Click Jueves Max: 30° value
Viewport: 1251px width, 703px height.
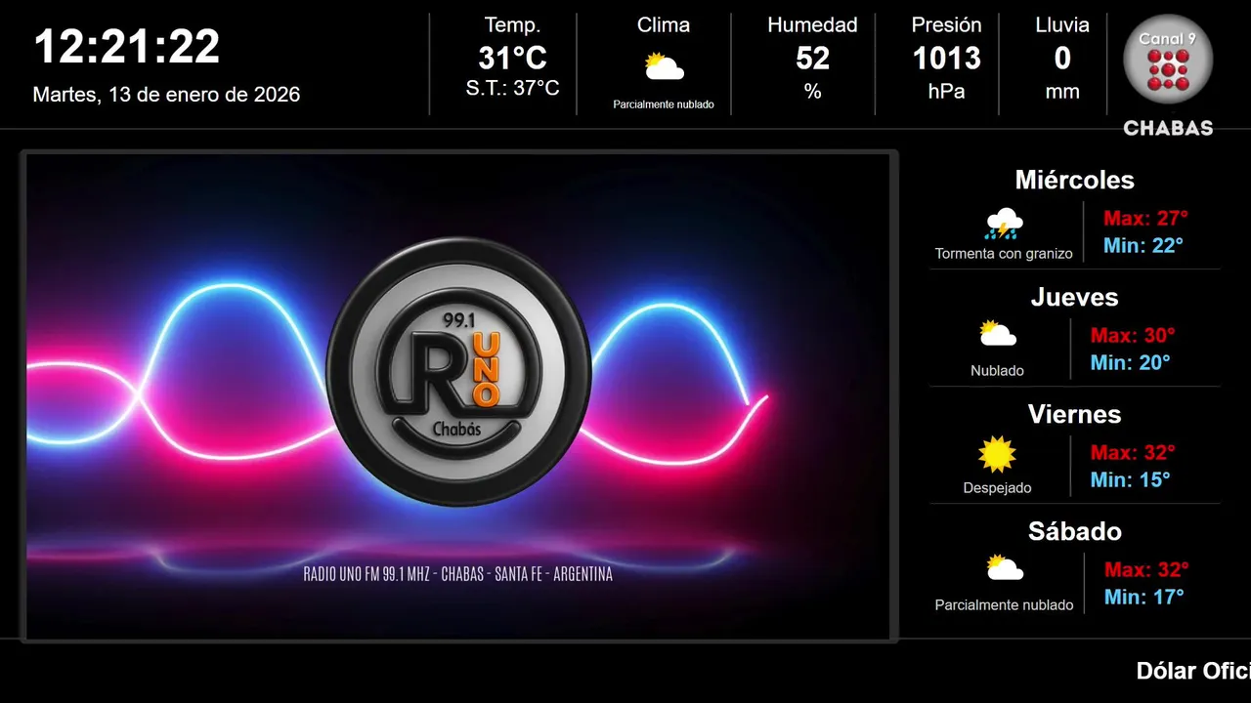coord(1133,335)
